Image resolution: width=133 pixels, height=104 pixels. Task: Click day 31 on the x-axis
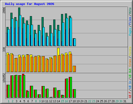pos(125,101)
